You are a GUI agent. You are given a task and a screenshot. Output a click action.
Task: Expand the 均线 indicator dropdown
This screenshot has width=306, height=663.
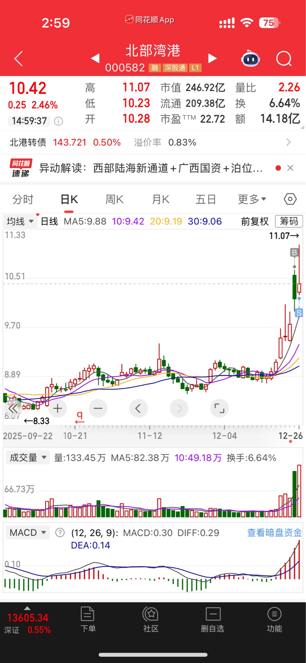click(20, 221)
